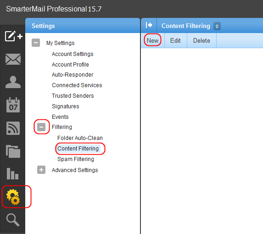This screenshot has width=263, height=234.
Task: Collapse the My Settings tree node
Action: 36,43
